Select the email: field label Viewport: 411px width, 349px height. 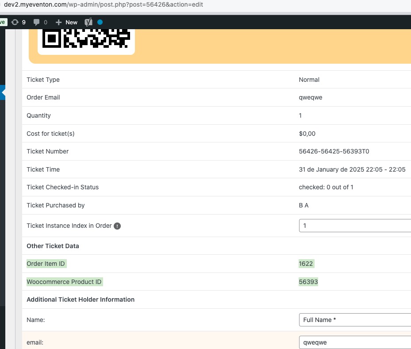click(35, 342)
